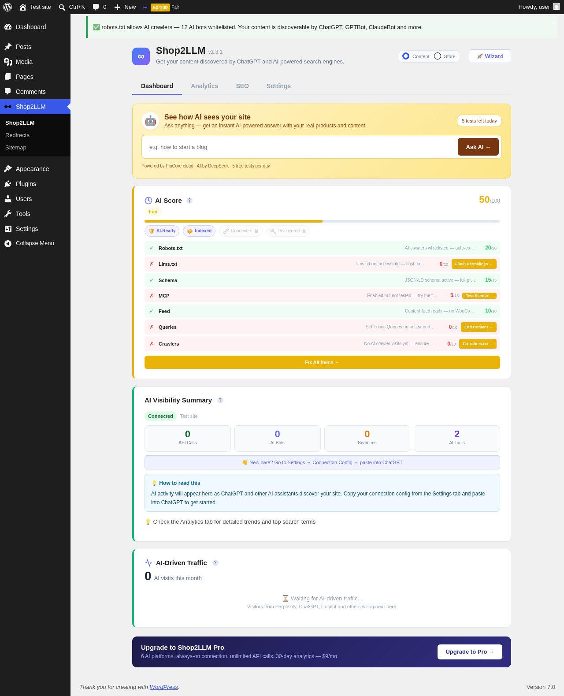This screenshot has height=696, width=564.
Task: Open Settings in the left sidebar menu
Action: pyautogui.click(x=35, y=229)
